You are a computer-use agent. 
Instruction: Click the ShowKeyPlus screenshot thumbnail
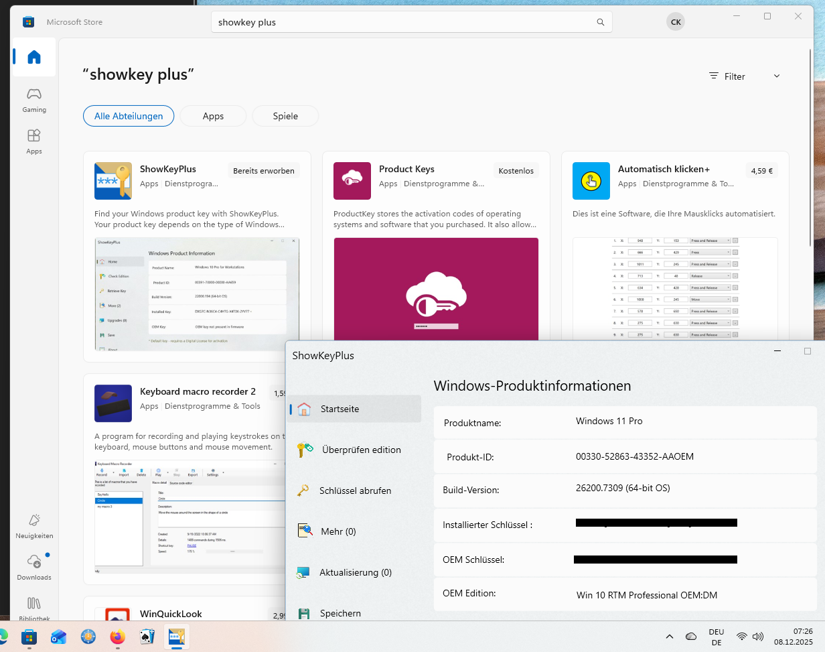tap(197, 294)
